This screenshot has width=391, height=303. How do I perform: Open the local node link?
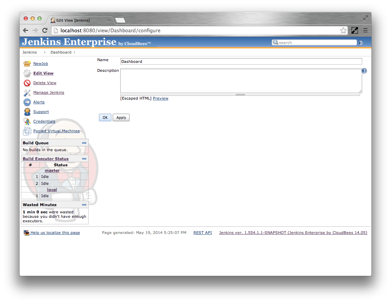click(52, 190)
